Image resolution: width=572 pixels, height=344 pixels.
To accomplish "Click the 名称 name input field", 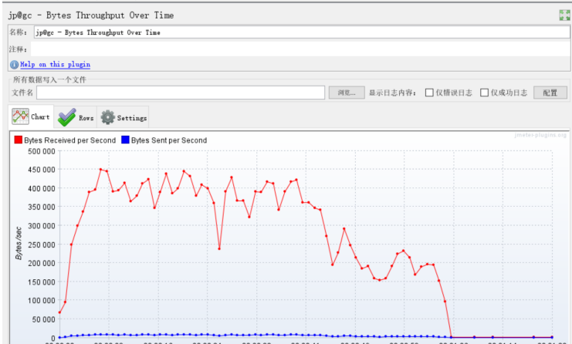I will tap(302, 32).
